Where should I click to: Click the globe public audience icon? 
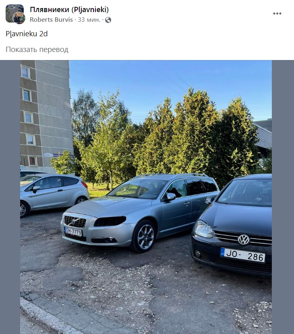tap(108, 20)
